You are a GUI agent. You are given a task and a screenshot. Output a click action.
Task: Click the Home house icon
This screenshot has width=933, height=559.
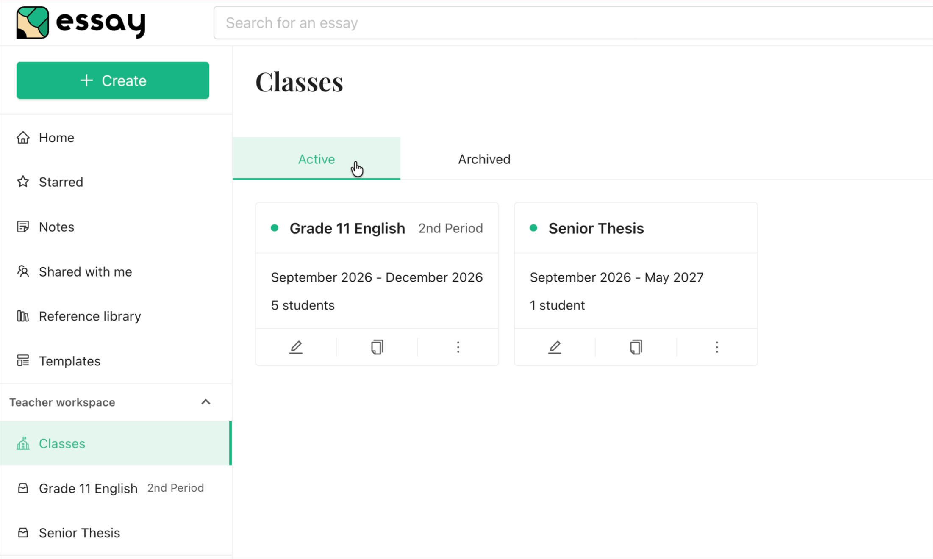click(23, 138)
